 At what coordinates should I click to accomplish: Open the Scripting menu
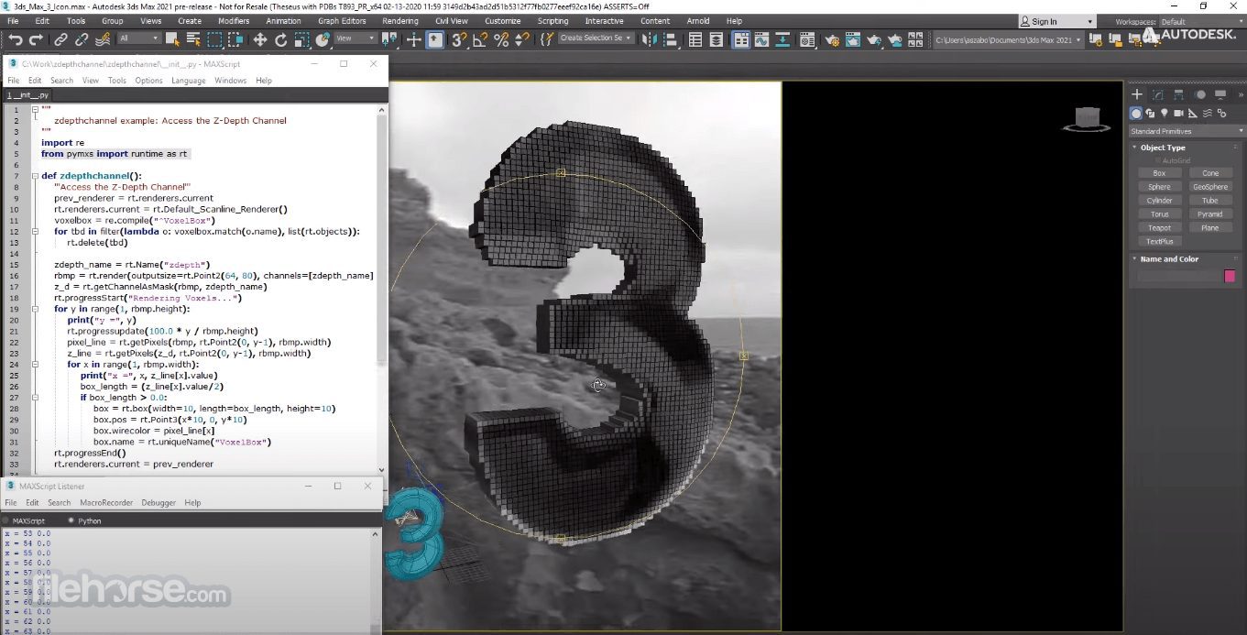click(x=552, y=21)
